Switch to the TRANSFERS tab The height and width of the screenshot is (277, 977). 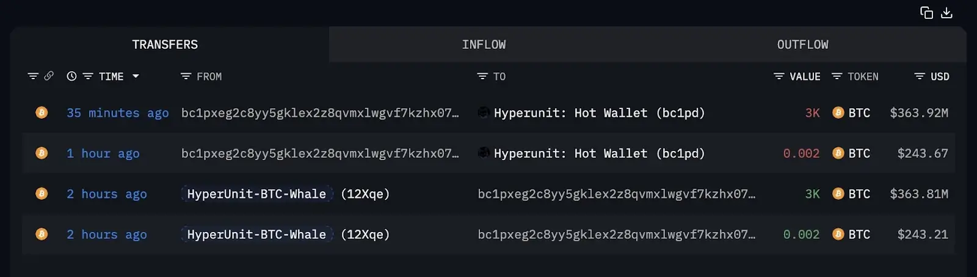tap(165, 44)
